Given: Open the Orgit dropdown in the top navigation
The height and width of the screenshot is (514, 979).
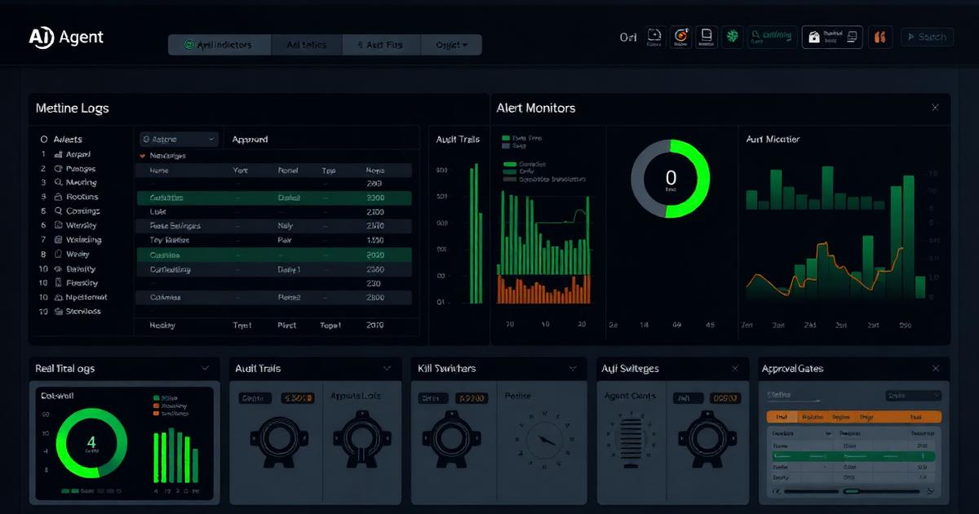Looking at the screenshot, I should pyautogui.click(x=453, y=44).
